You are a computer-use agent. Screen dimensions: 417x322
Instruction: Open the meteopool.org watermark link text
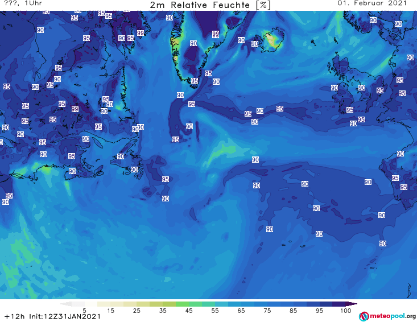tap(393, 316)
